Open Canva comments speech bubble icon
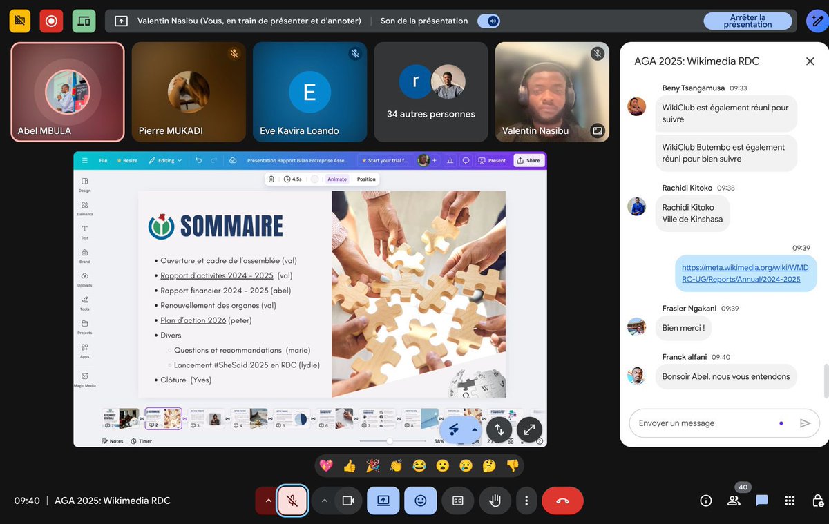Viewport: 829px width, 524px height. pos(466,160)
